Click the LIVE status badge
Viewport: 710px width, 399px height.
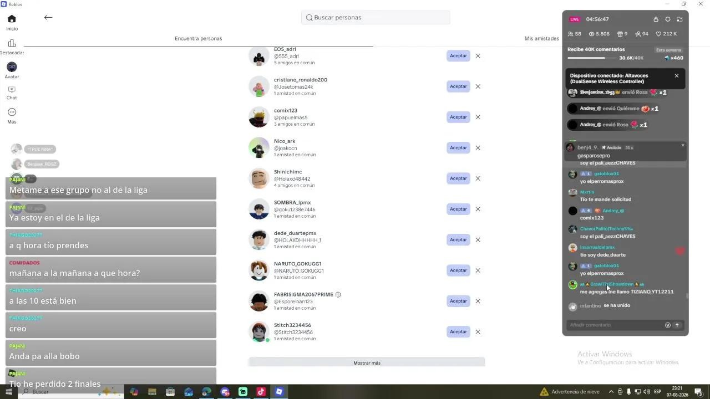575,19
